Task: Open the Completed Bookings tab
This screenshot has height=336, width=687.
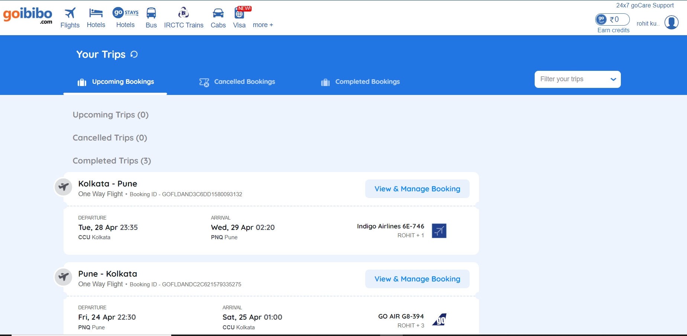Action: coord(367,82)
